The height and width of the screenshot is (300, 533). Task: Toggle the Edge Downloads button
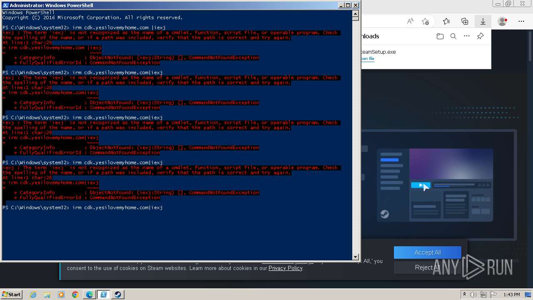[483, 21]
